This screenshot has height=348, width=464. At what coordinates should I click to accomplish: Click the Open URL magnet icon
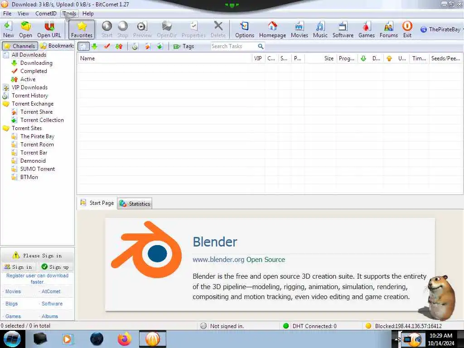49,29
